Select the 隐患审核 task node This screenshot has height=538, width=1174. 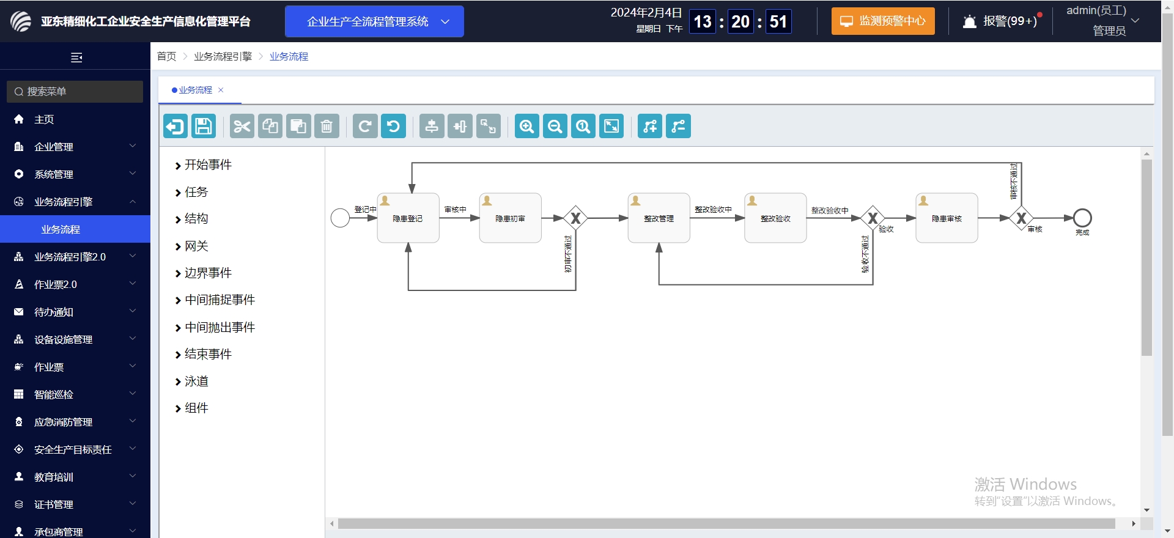coord(947,218)
